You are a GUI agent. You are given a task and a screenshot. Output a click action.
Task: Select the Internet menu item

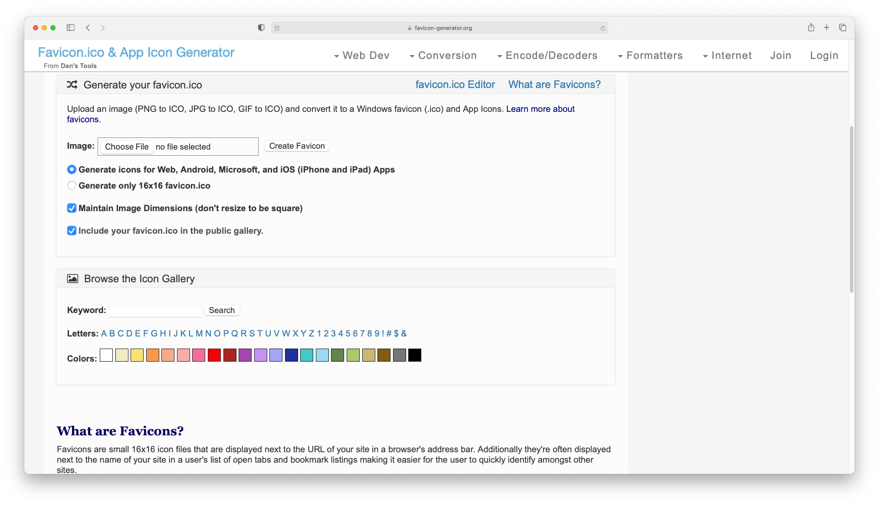[x=731, y=55]
